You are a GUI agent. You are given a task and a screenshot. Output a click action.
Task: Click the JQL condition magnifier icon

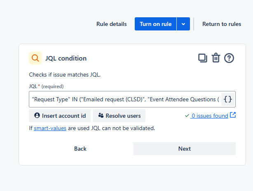point(35,58)
